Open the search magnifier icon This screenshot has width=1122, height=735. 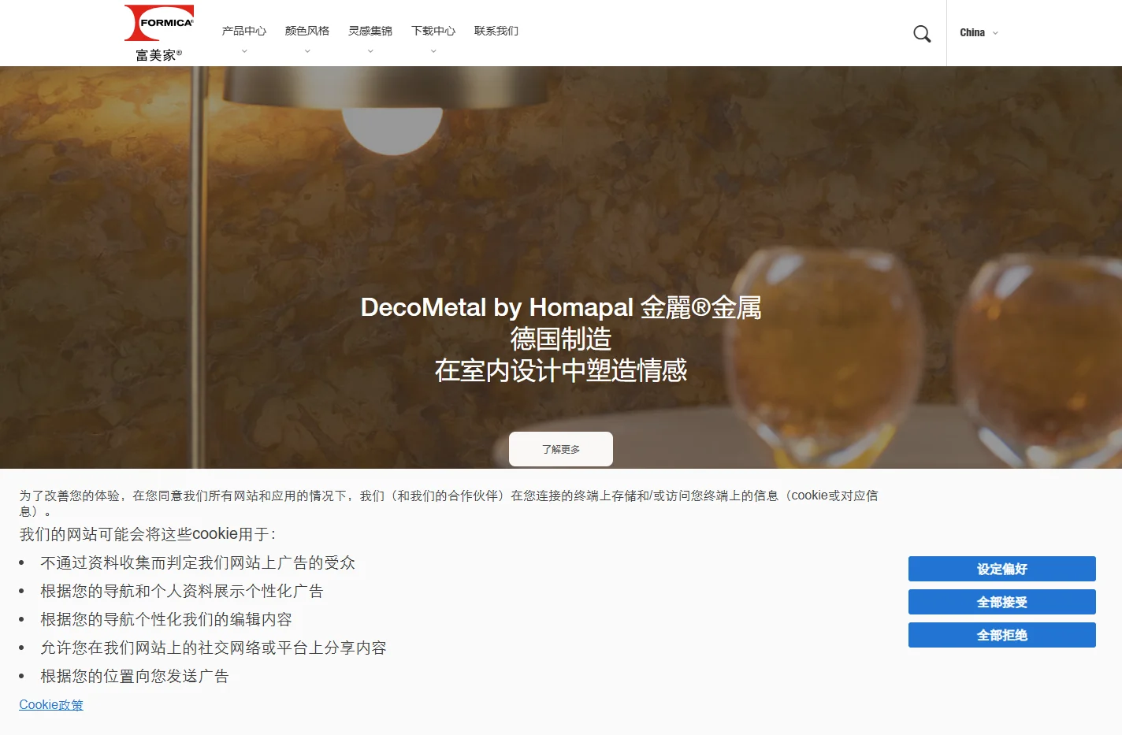[x=922, y=33]
